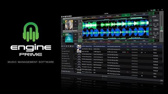Click the battery 100% indicator
Image resolution: width=168 pixels, height=94 pixels.
(153, 10)
